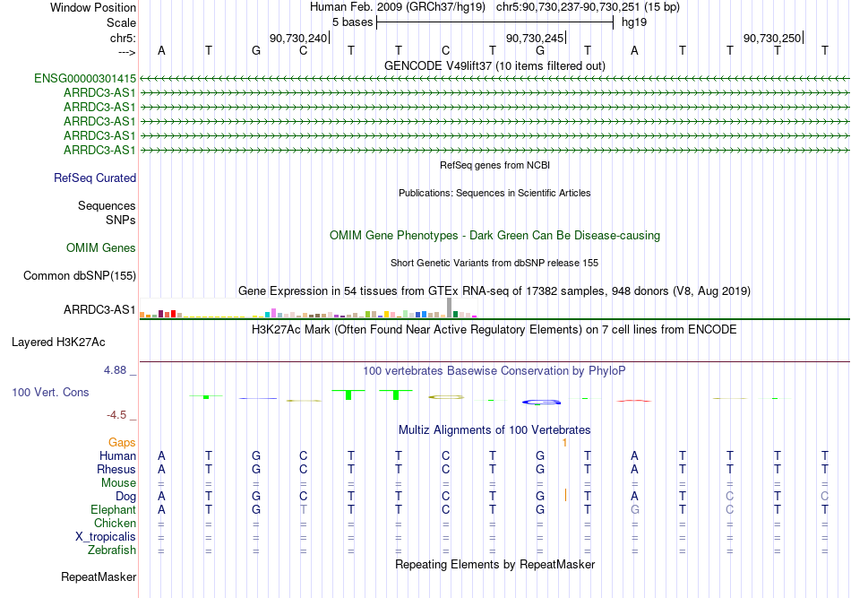Click the red PhyloP mark under base A
This screenshot has height=598, width=851.
634,401
